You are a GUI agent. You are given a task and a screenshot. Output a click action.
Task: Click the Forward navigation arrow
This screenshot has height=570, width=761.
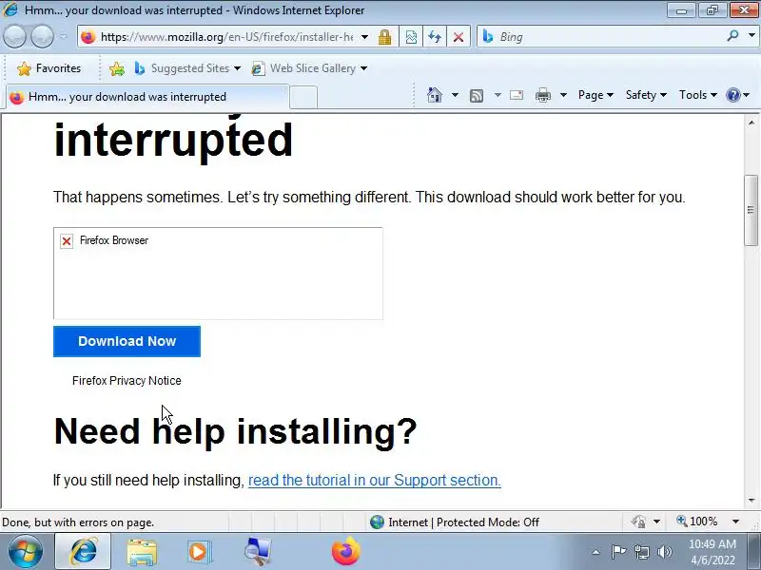coord(42,37)
